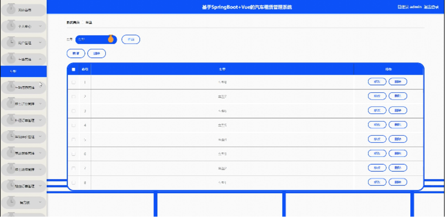Tick the checkbox for row 4 (车型5)
The width and height of the screenshot is (445, 217).
pyautogui.click(x=73, y=126)
